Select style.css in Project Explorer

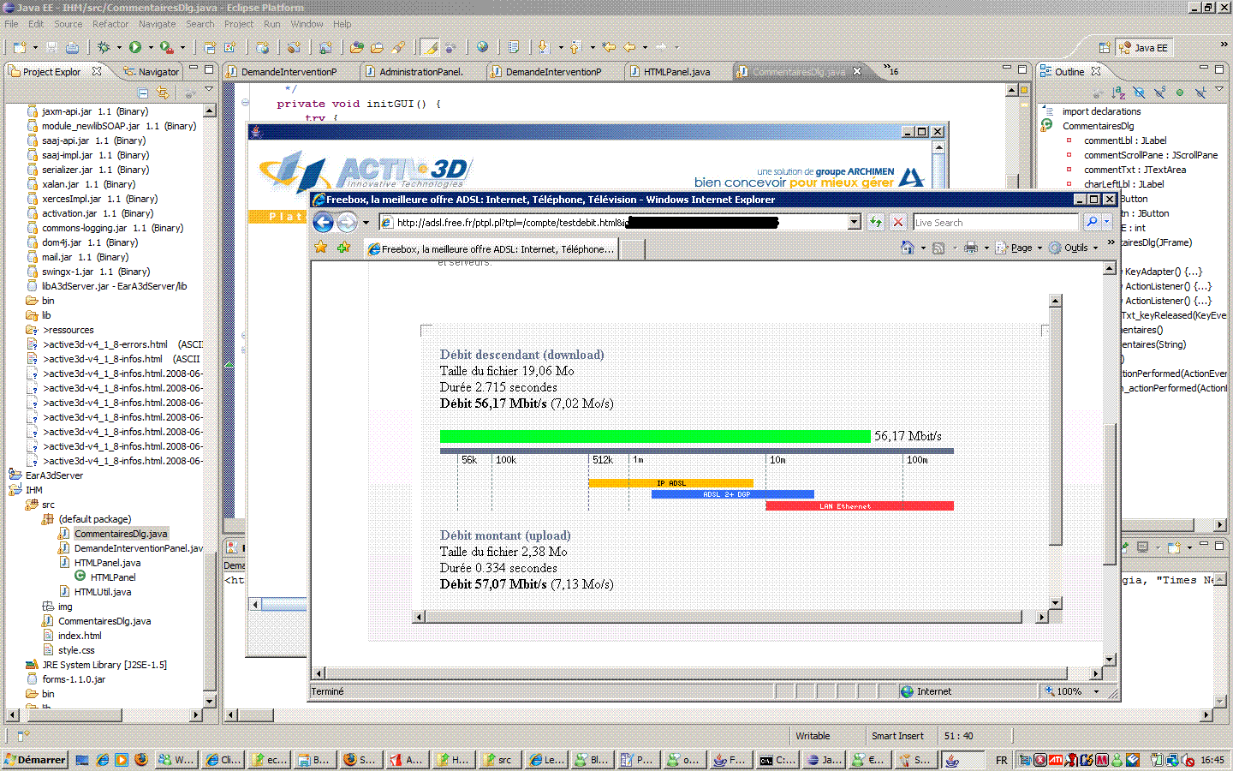click(x=76, y=650)
